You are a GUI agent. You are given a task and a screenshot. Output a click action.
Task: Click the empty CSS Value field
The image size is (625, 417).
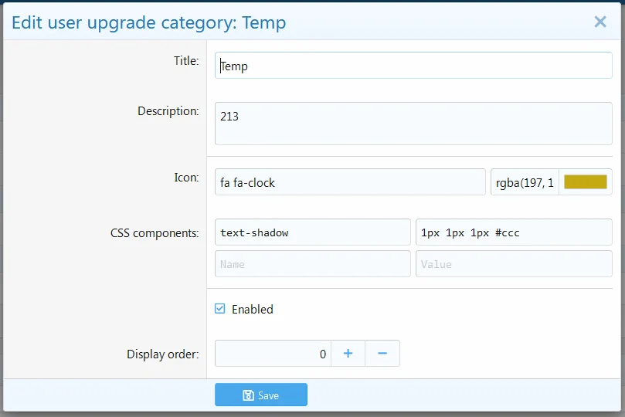(514, 264)
